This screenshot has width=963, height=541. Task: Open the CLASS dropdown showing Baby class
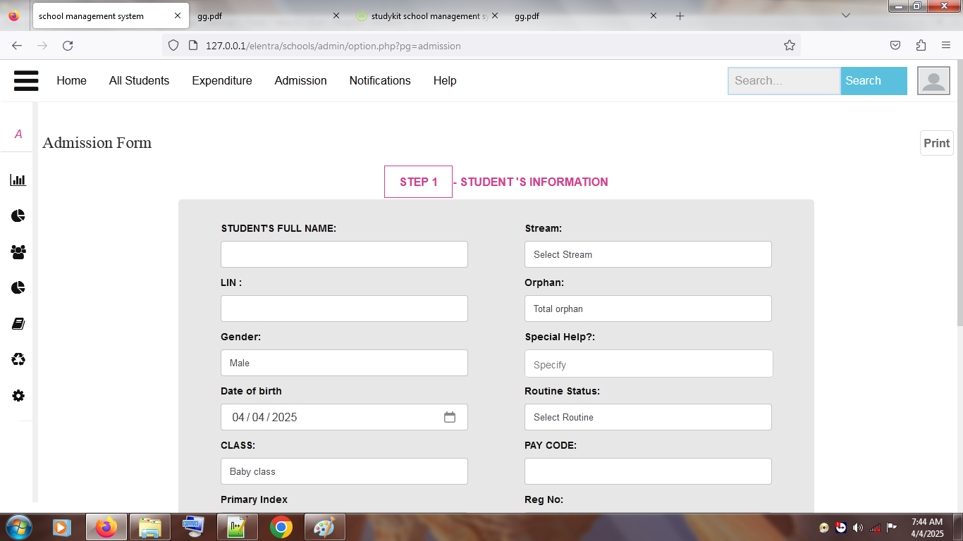(x=344, y=471)
